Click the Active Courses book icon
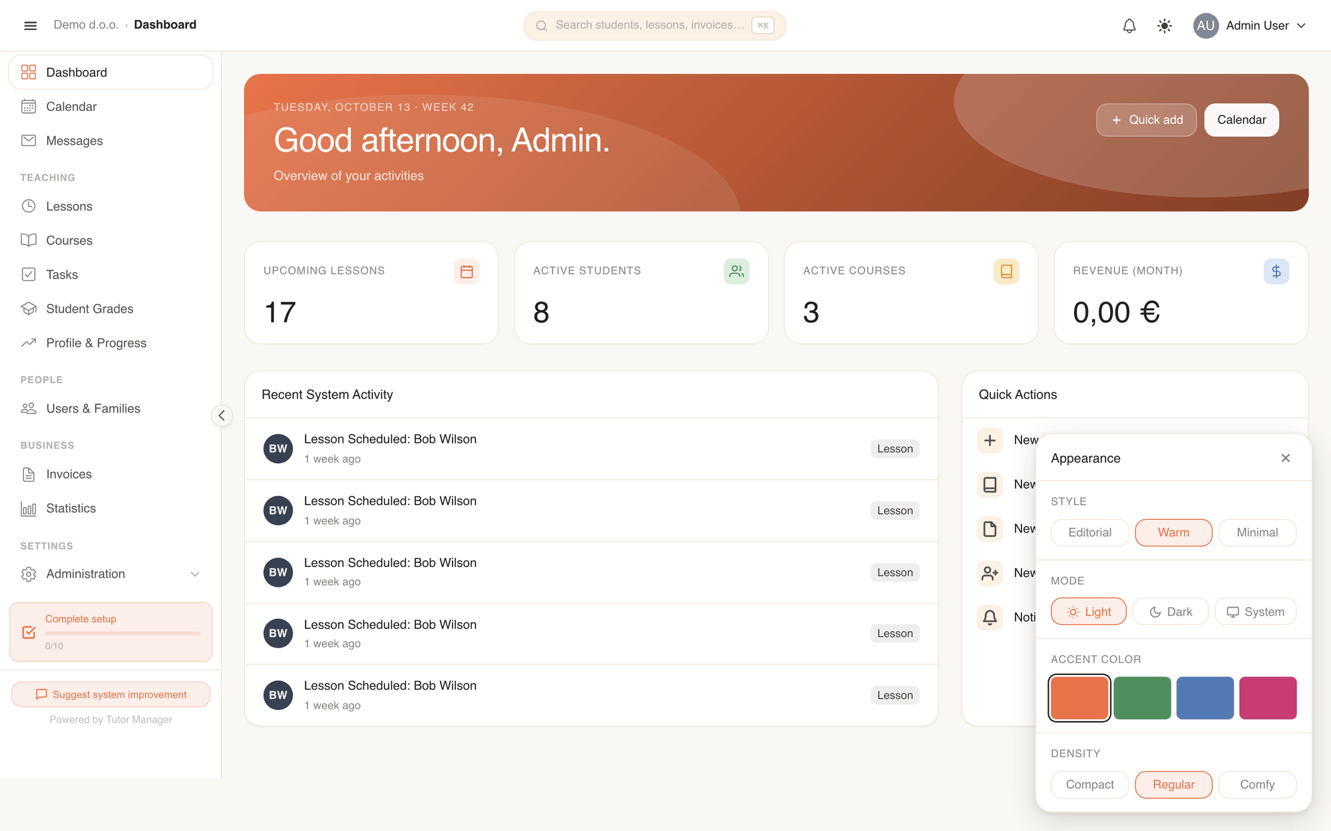Screen dimensions: 1331x831 click(1006, 271)
